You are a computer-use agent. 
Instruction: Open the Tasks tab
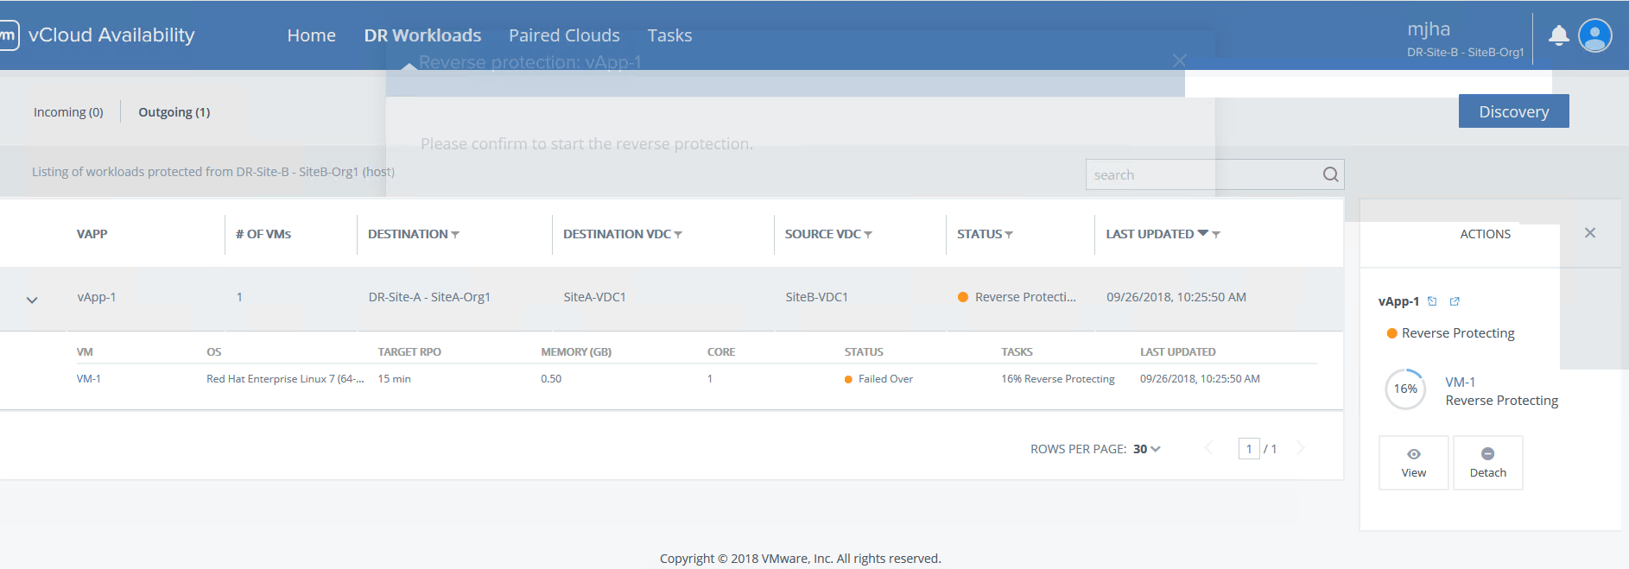[669, 35]
